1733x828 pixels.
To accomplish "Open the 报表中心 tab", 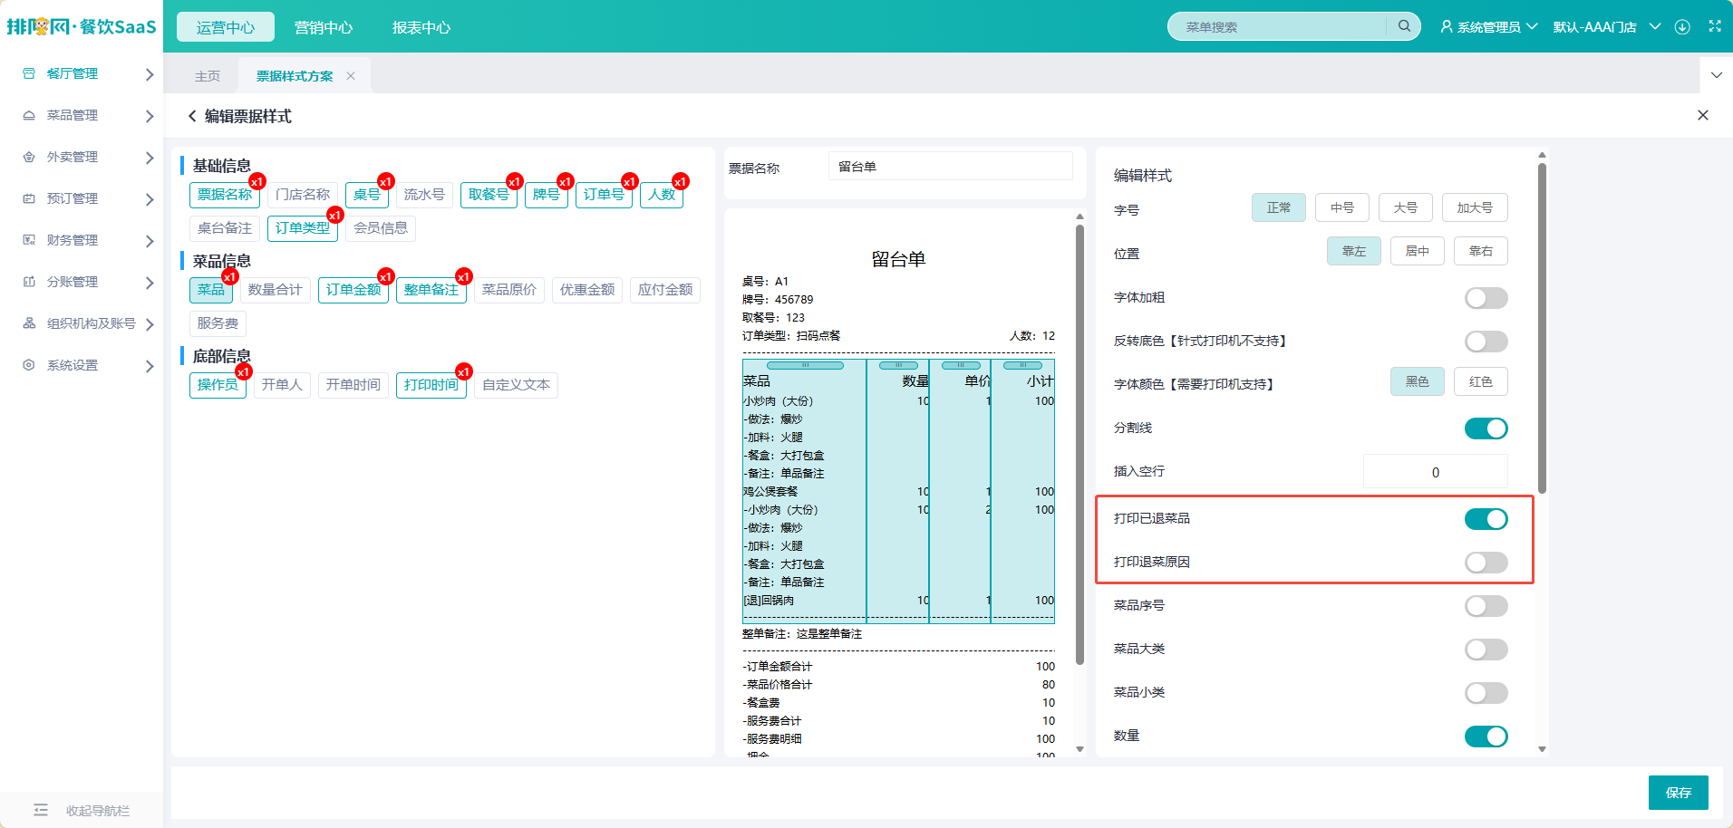I will pos(421,27).
